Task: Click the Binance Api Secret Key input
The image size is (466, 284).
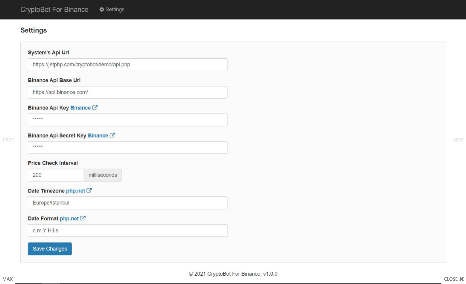Action: pos(128,147)
